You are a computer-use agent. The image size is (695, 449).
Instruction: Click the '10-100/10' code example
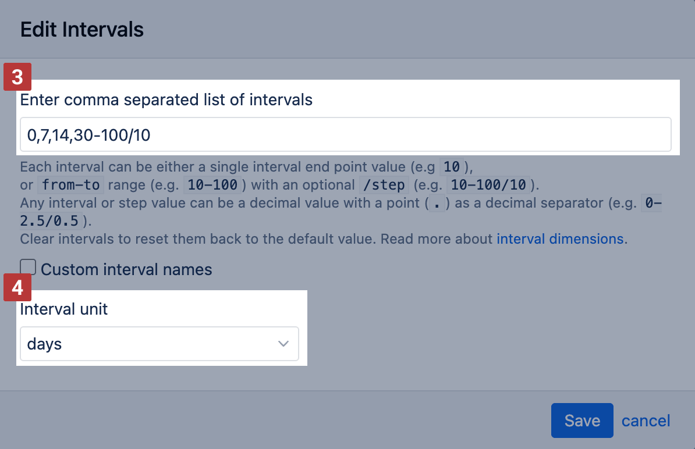click(x=488, y=184)
